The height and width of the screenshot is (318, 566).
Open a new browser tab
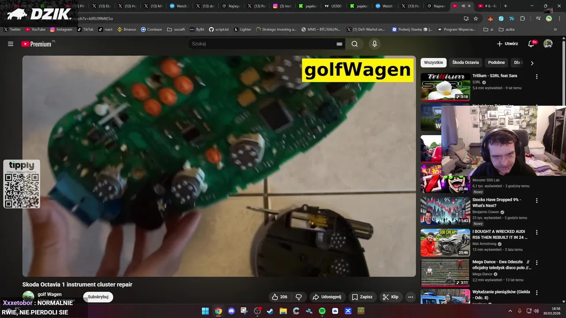[x=505, y=6]
